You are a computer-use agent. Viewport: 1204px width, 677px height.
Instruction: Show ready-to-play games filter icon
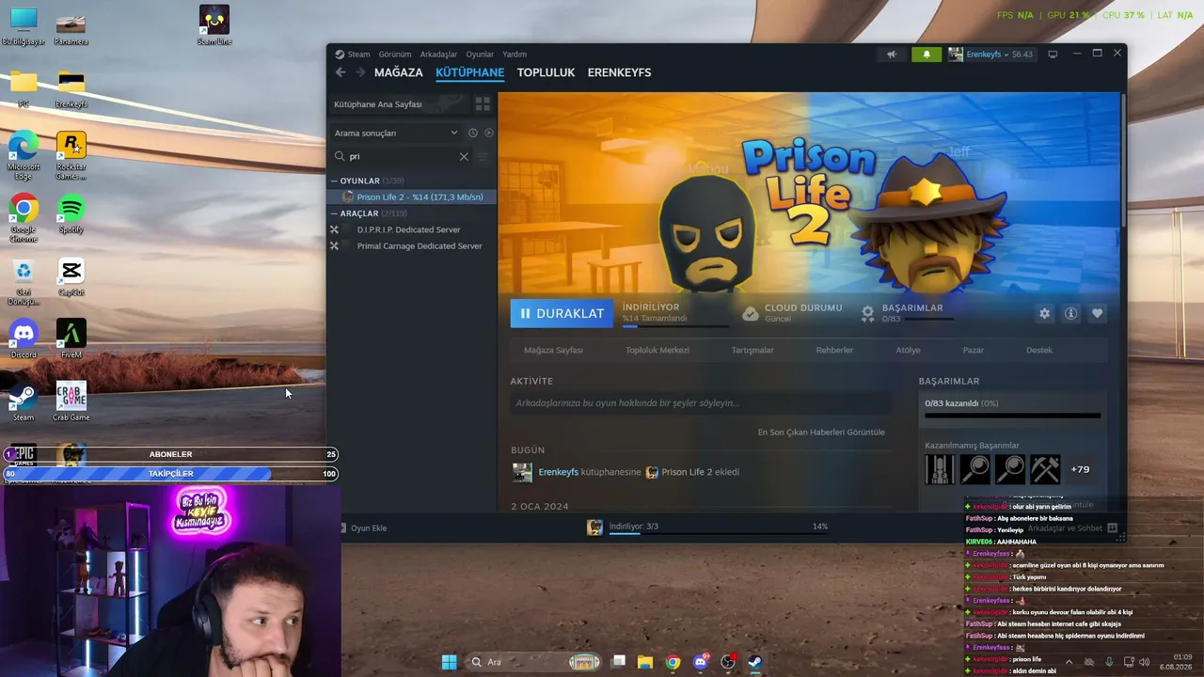[488, 134]
